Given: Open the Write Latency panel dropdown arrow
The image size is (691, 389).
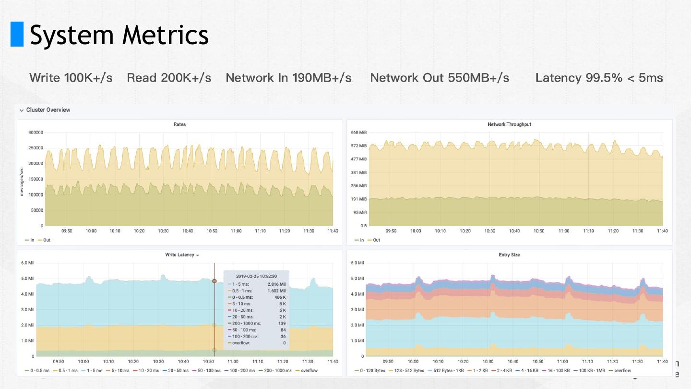Looking at the screenshot, I should point(198,255).
